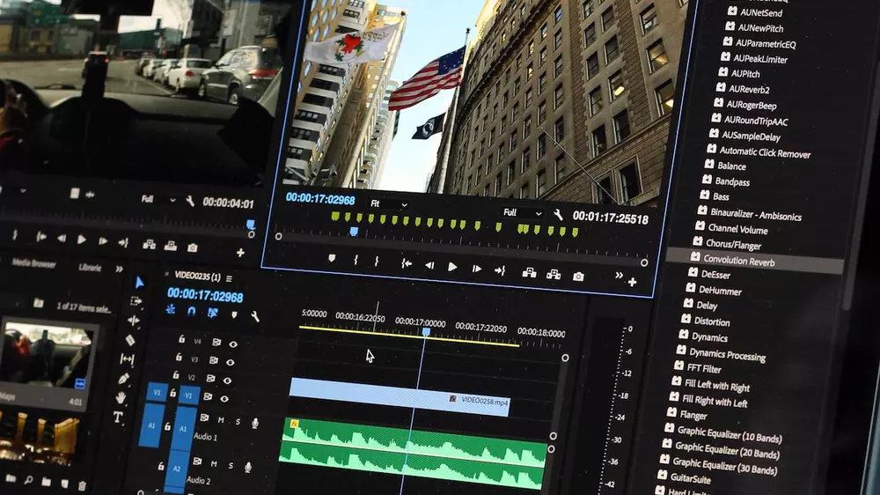
Task: Click Export Frame camera icon in Program Monitor
Action: [x=578, y=276]
